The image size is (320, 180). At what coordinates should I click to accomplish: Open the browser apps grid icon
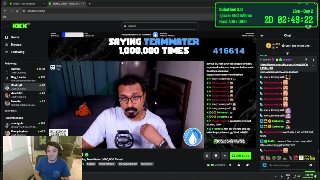4,17
